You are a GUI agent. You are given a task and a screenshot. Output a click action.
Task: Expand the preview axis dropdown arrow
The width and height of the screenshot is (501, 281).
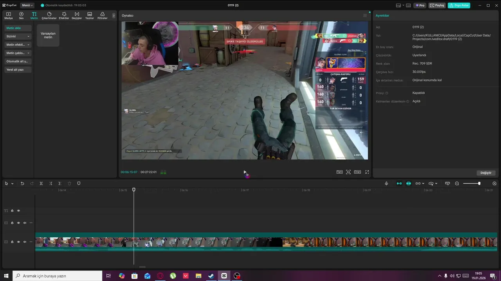coord(436,183)
